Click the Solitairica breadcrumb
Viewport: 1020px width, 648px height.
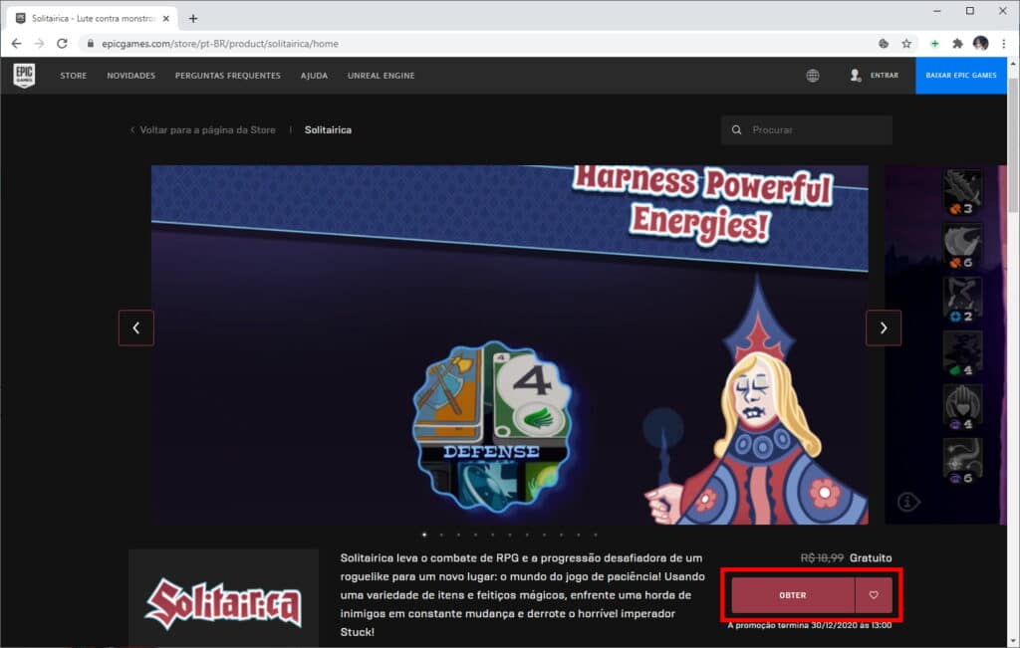pyautogui.click(x=328, y=130)
